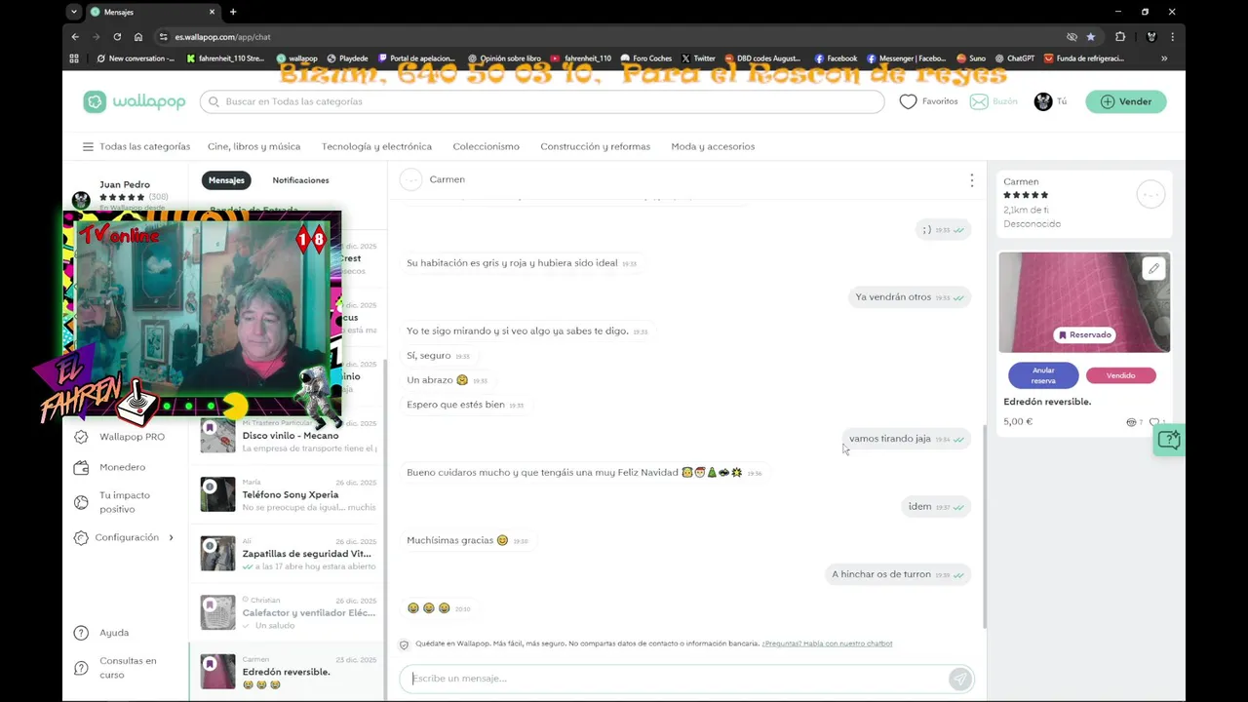Open the apps grid in bookmarks bar
This screenshot has width=1248, height=702.
point(74,58)
